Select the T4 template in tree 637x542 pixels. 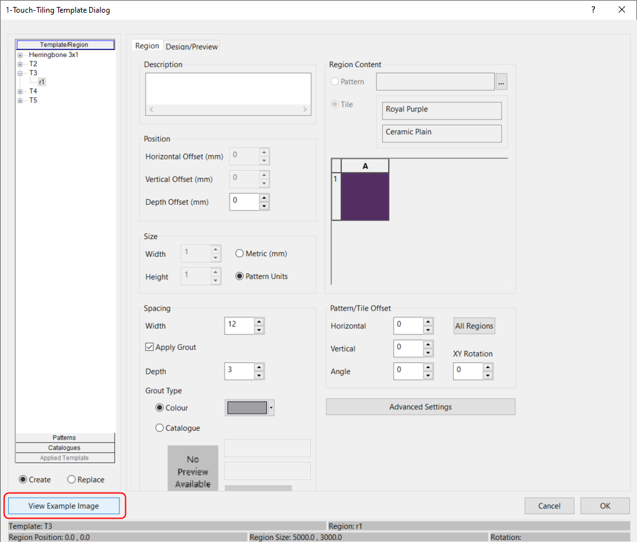pyautogui.click(x=34, y=91)
